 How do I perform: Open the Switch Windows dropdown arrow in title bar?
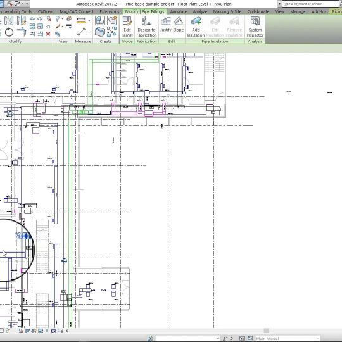[x=22, y=4]
